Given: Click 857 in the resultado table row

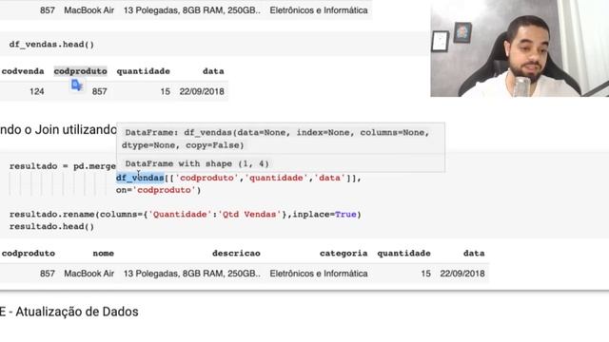Looking at the screenshot, I should [x=48, y=274].
